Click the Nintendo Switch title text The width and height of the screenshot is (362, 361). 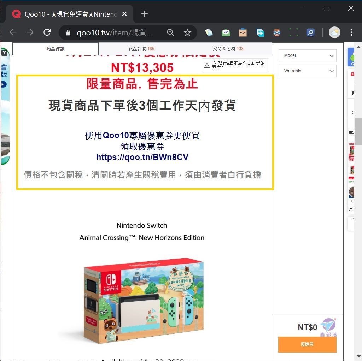(142, 225)
